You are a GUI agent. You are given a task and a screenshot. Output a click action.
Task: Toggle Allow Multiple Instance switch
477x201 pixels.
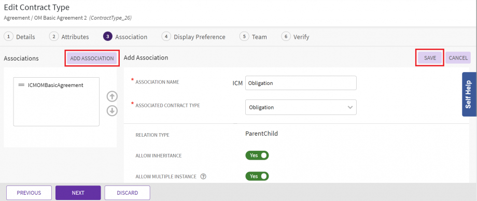pyautogui.click(x=257, y=176)
